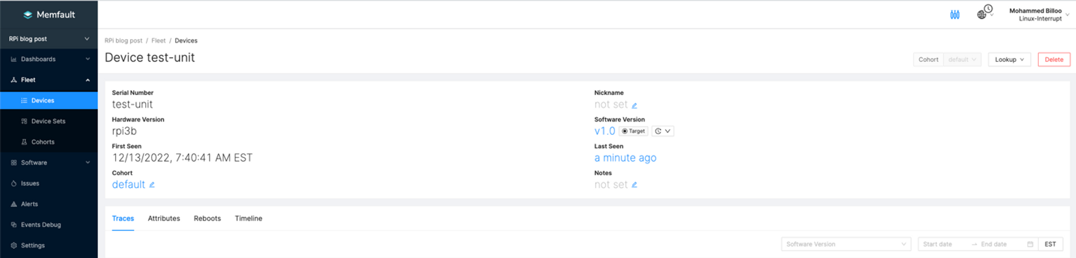1076x258 pixels.
Task: Click the Target button beside v1.0
Action: tap(633, 131)
